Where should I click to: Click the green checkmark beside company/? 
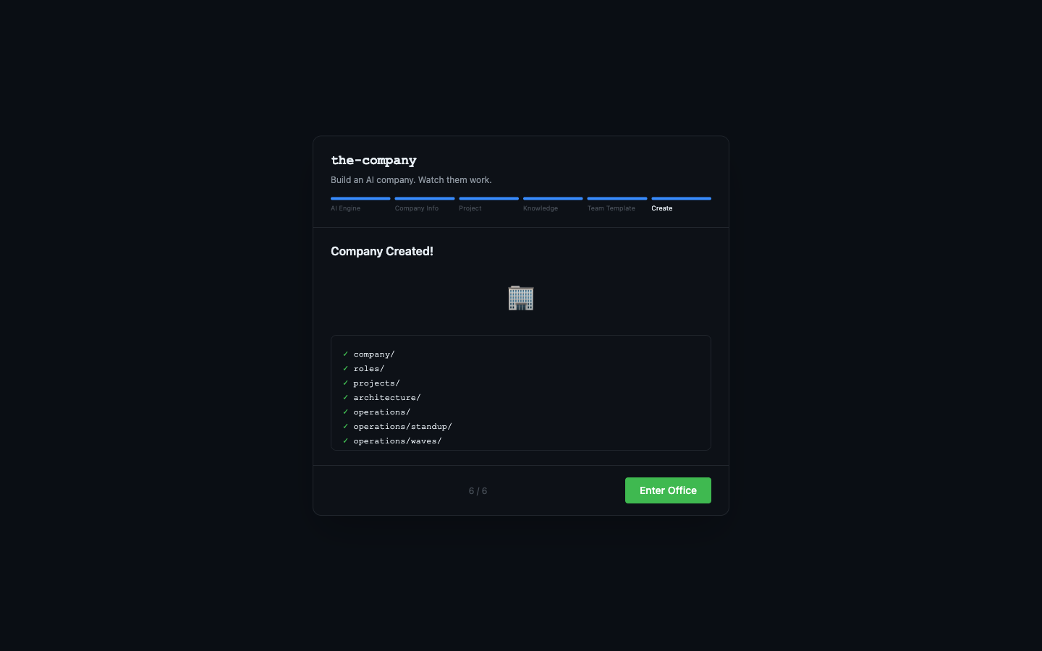(x=346, y=354)
